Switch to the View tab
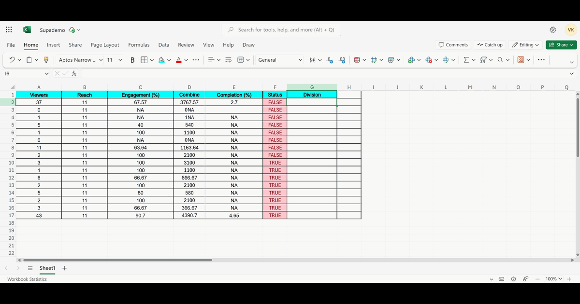The height and width of the screenshot is (304, 580). [208, 45]
